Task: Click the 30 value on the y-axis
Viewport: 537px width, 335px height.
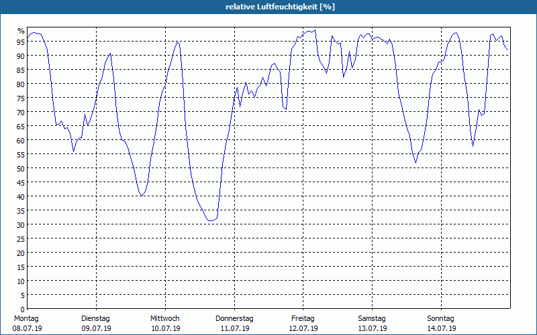Action: [x=21, y=224]
